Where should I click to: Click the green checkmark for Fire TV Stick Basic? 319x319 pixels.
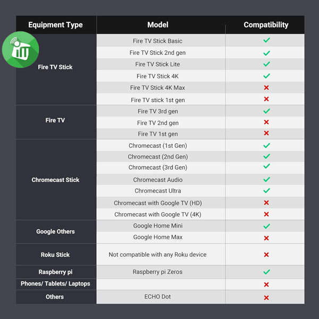point(266,40)
